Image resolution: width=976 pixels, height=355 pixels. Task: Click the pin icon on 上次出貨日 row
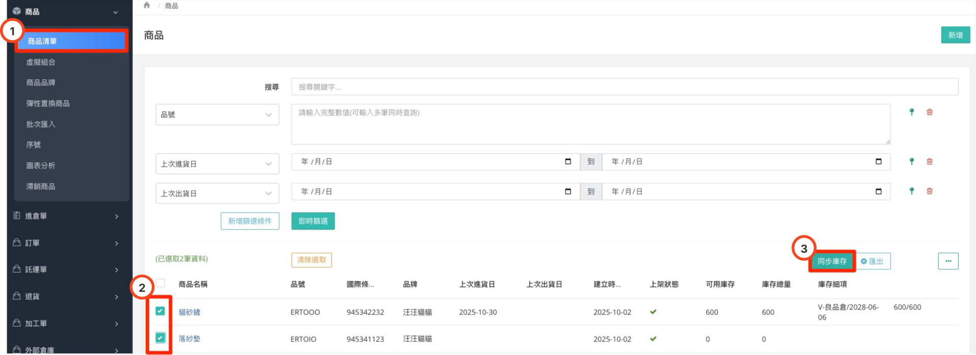pos(911,191)
